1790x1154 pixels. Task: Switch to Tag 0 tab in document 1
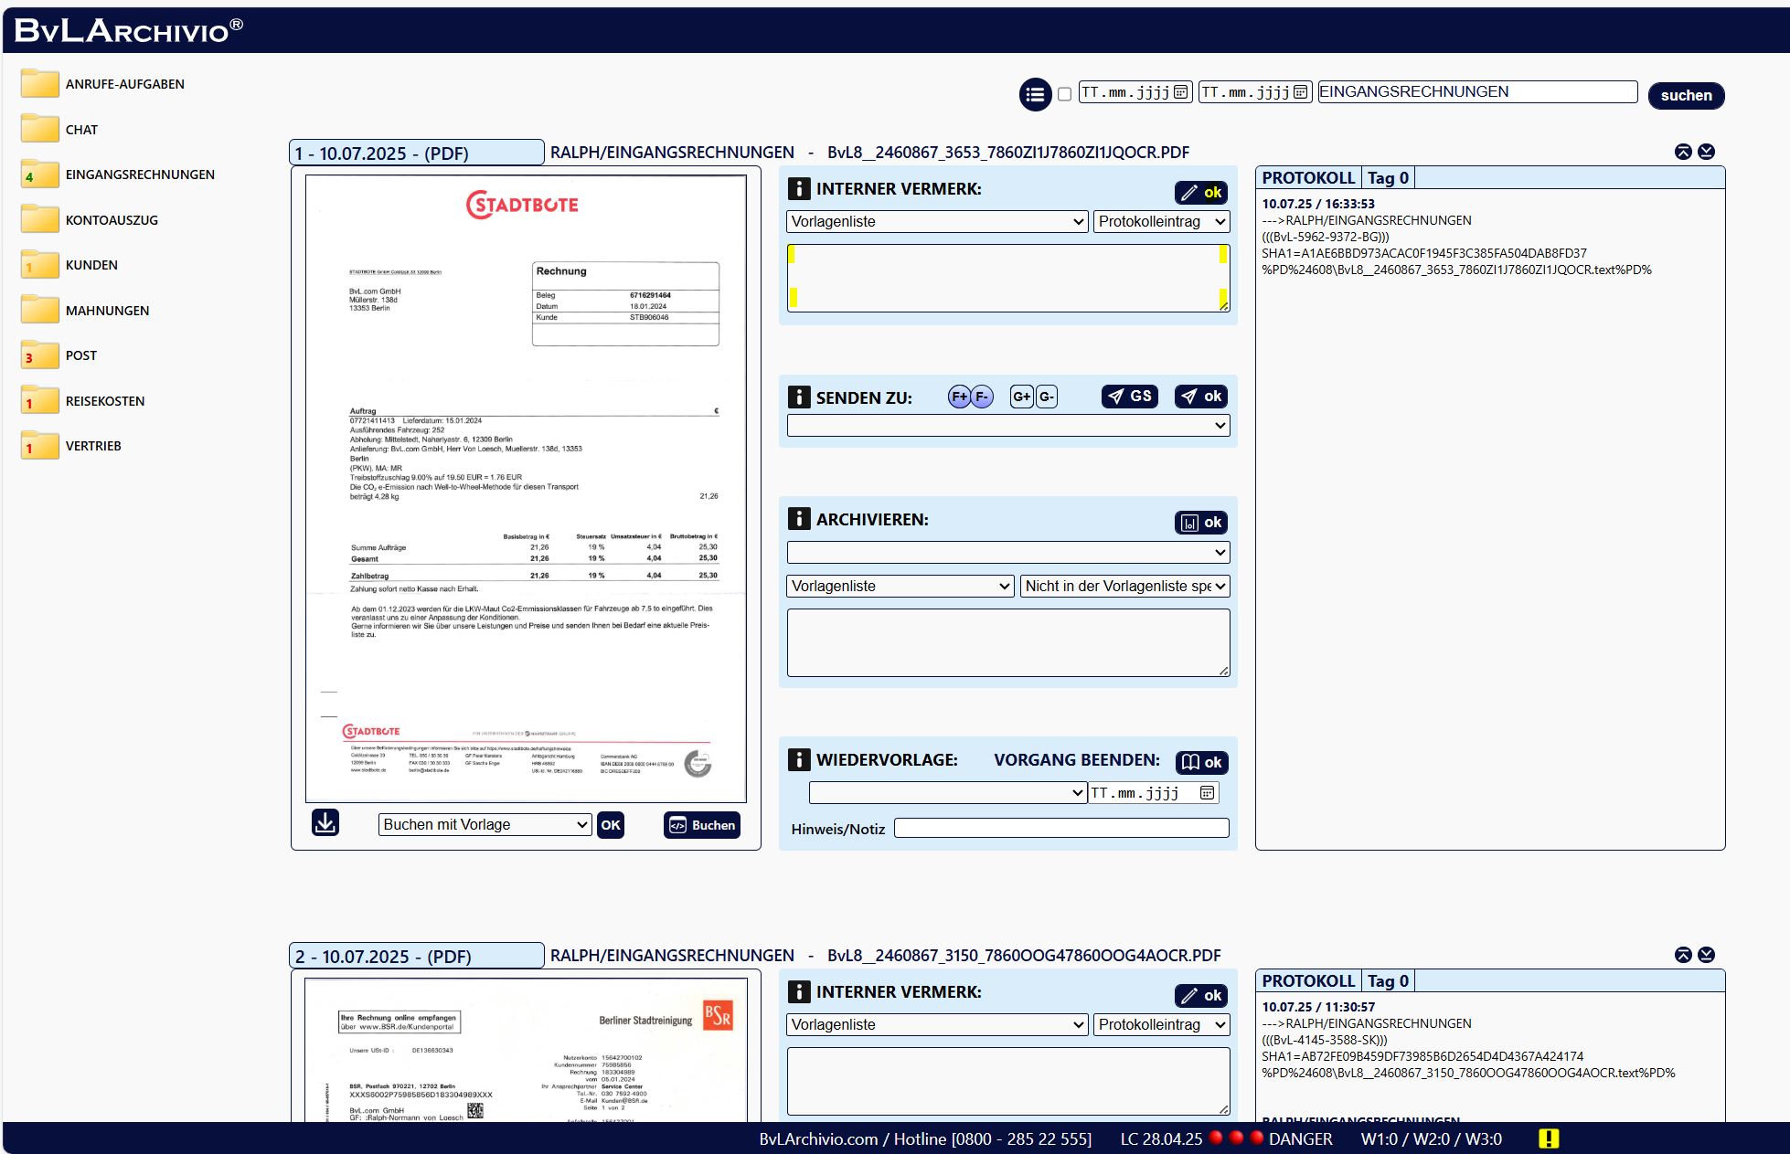pyautogui.click(x=1388, y=178)
